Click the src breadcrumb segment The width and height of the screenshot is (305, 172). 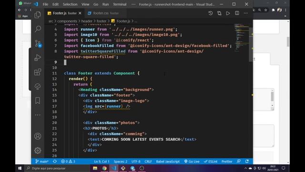point(51,21)
